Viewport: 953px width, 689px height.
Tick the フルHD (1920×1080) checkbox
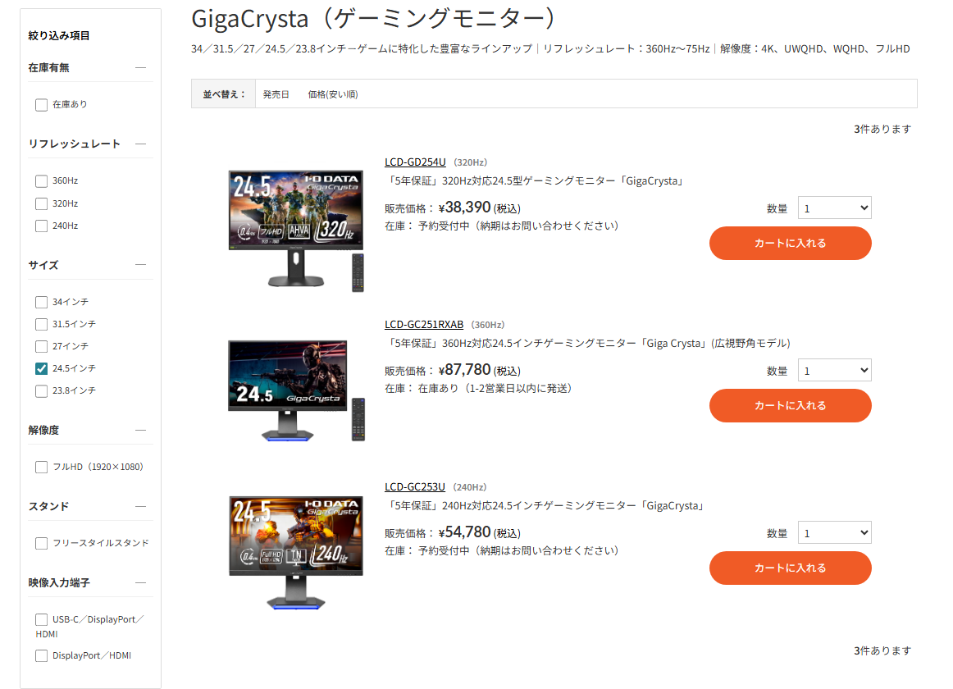click(41, 467)
